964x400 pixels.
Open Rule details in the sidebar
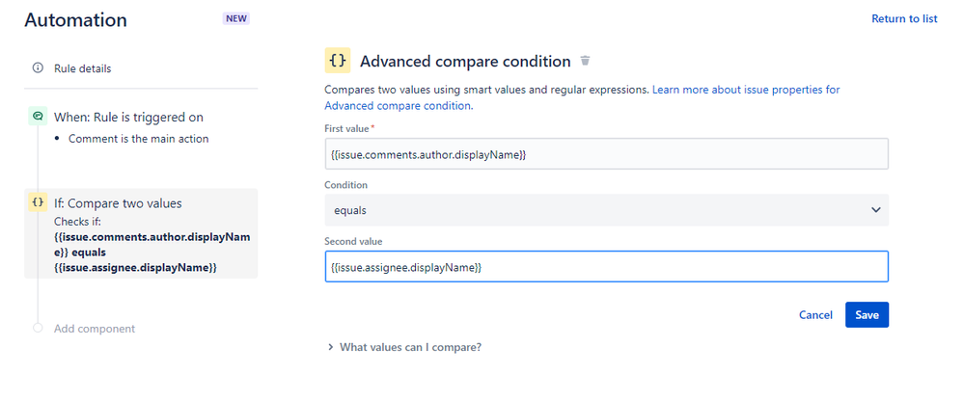click(x=82, y=68)
